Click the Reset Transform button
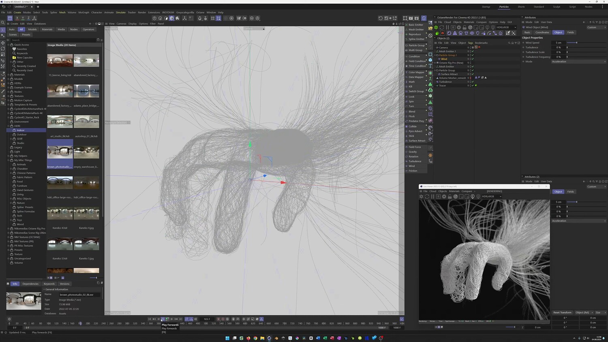This screenshot has height=342, width=608. click(562, 312)
